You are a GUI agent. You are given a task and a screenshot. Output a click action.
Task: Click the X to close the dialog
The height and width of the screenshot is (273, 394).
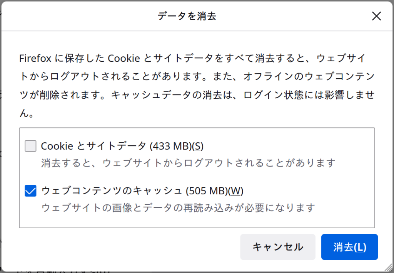coord(376,16)
